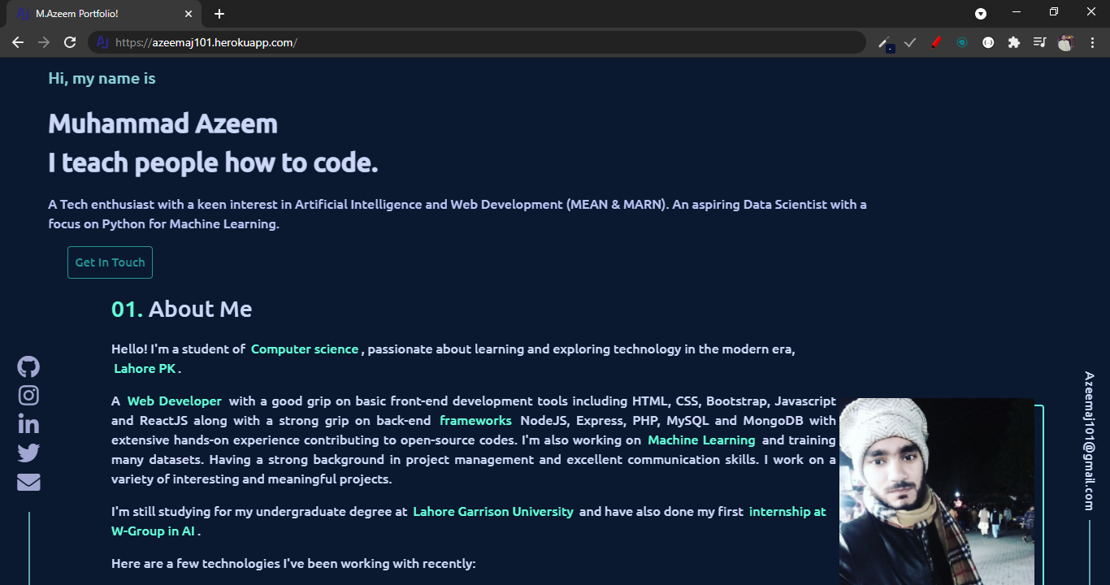
Task: Open the Lahore Garrison University link
Action: pyautogui.click(x=493, y=512)
